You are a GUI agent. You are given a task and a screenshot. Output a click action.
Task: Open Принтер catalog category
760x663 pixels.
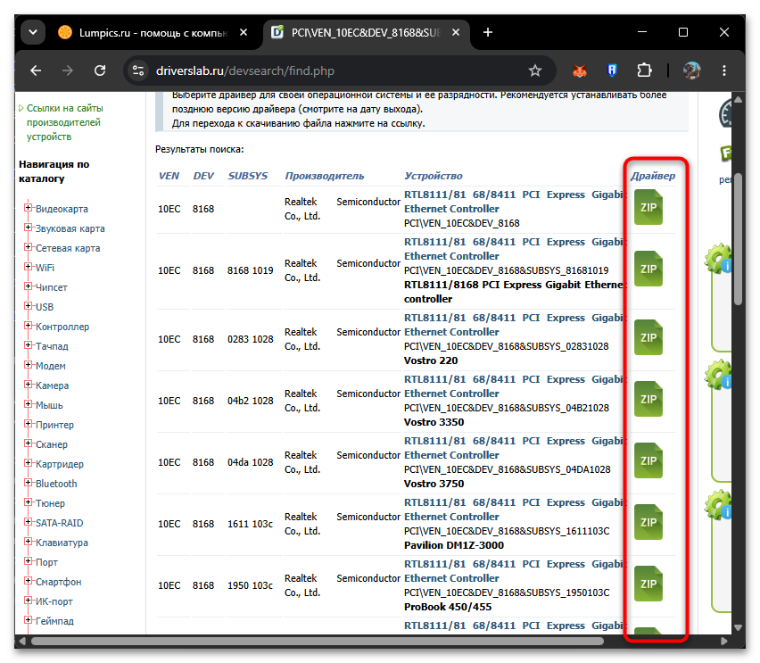click(x=54, y=425)
